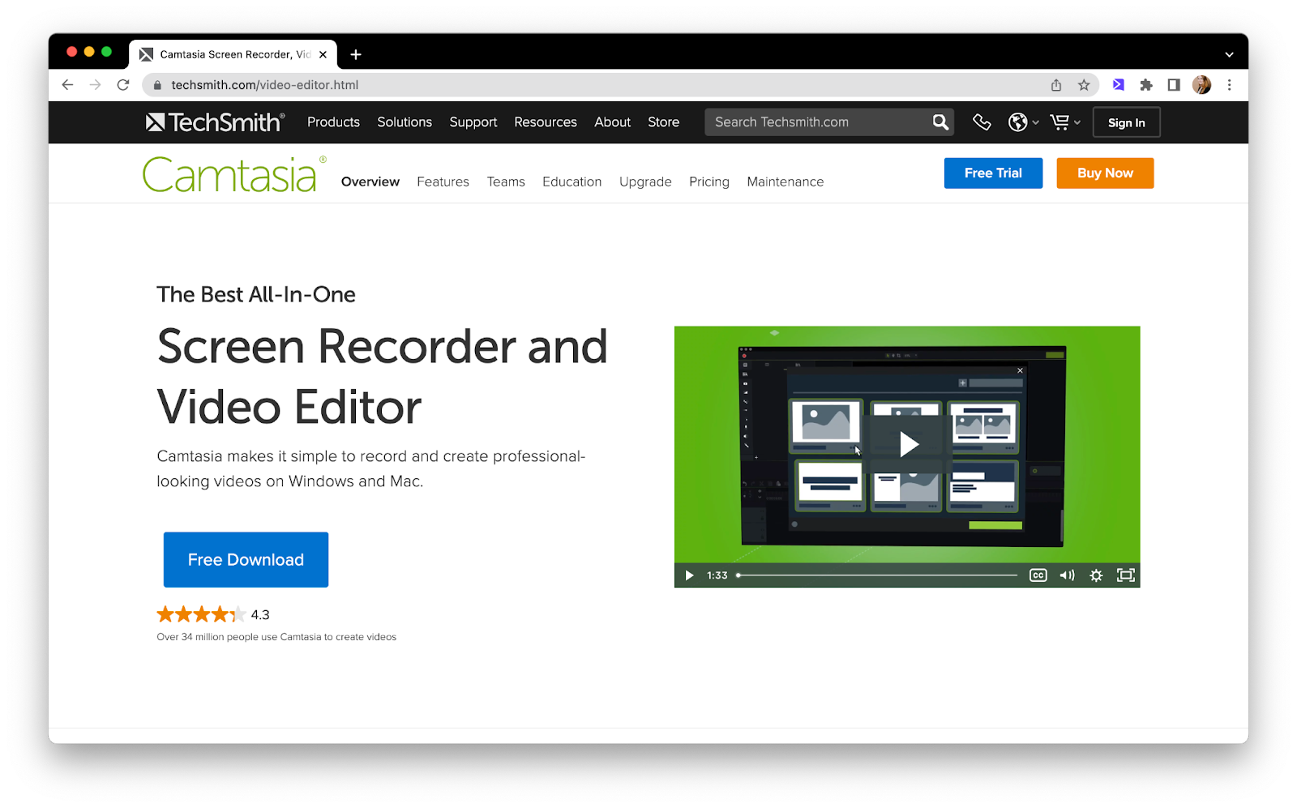Viewport: 1297px width, 808px height.
Task: Go back with browser back arrow
Action: (x=67, y=85)
